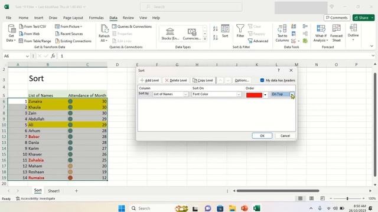Click Sort A to Z icon

216,29
